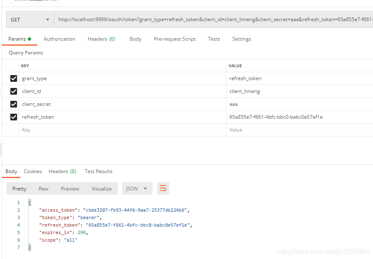Open the request Headers (6) tab
The image size is (373, 259).
coord(101,39)
